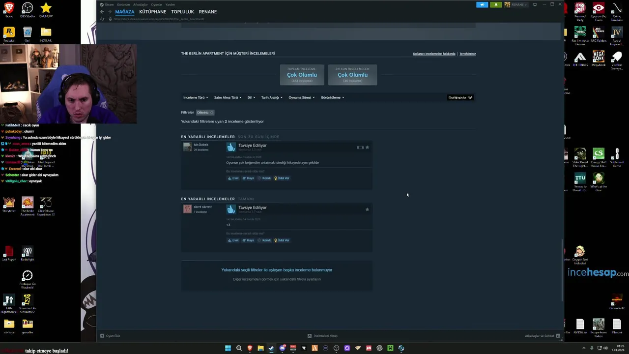Viewport: 629px width, 354px height.
Task: Open The Berlin Apartment desktop shortcut
Action: click(x=28, y=206)
